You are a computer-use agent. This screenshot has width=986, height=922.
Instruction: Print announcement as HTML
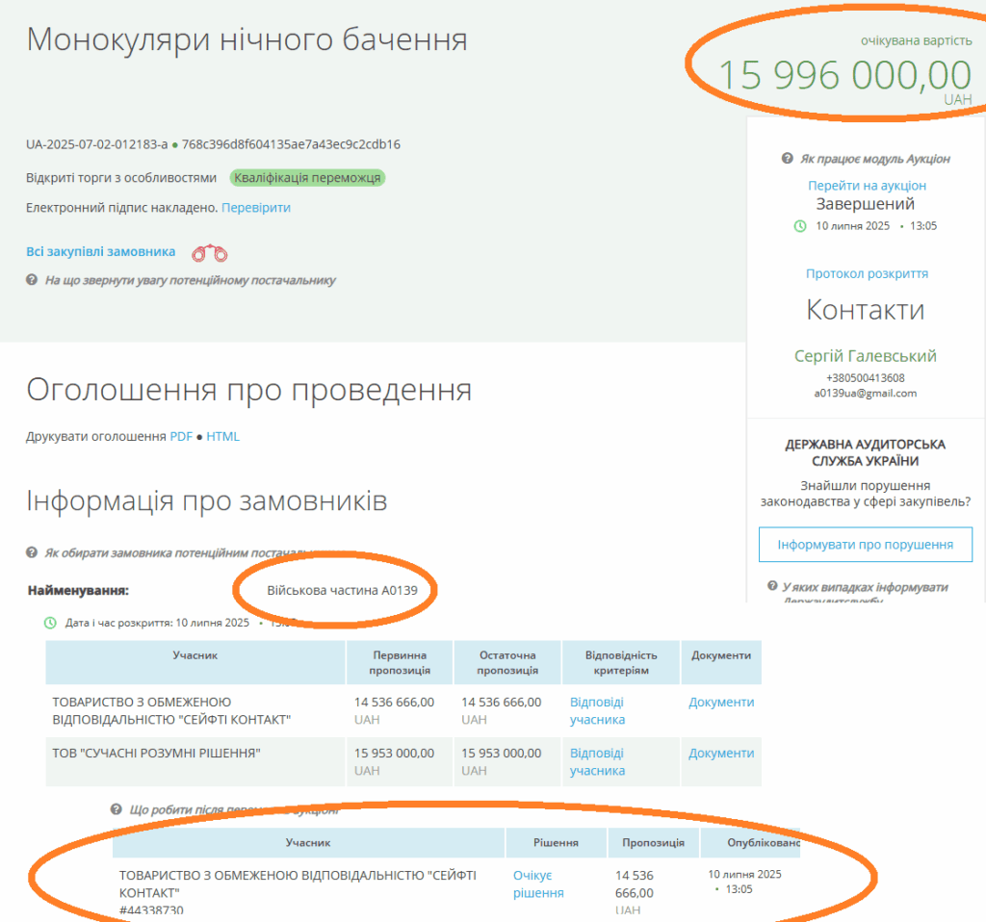click(x=222, y=437)
